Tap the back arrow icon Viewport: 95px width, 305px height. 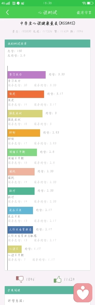[x=7, y=12]
